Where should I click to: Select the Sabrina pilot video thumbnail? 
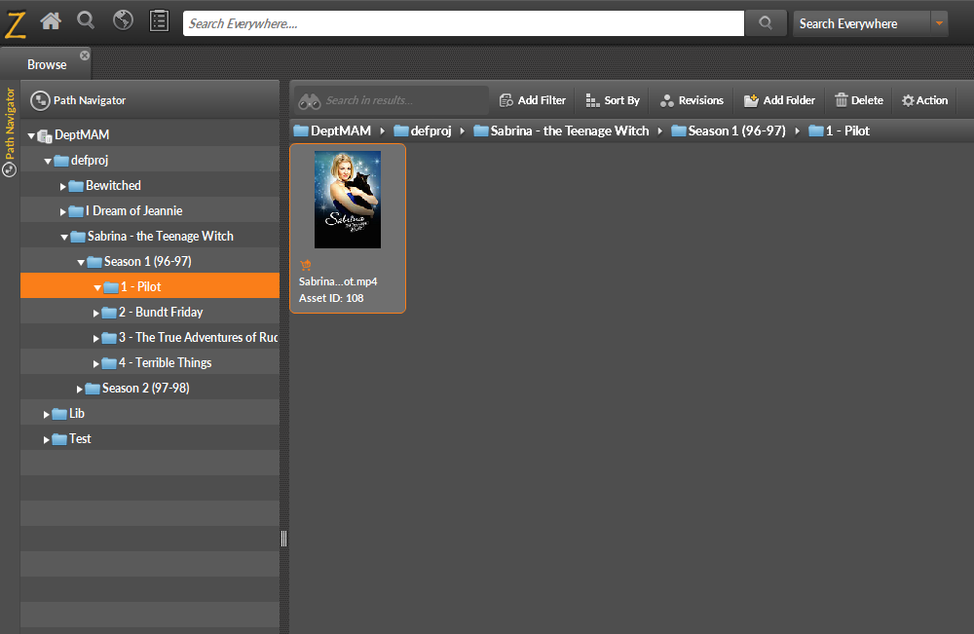click(x=348, y=200)
